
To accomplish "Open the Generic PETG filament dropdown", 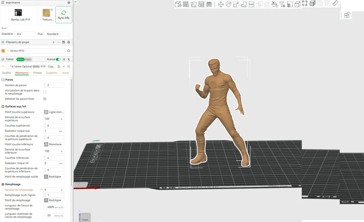I will pos(36,51).
